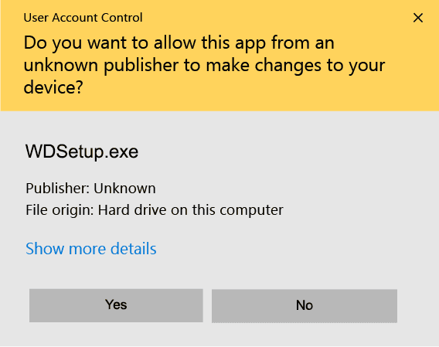Click 'make changes' in the yellow banner
The height and width of the screenshot is (347, 439).
pyautogui.click(x=264, y=65)
